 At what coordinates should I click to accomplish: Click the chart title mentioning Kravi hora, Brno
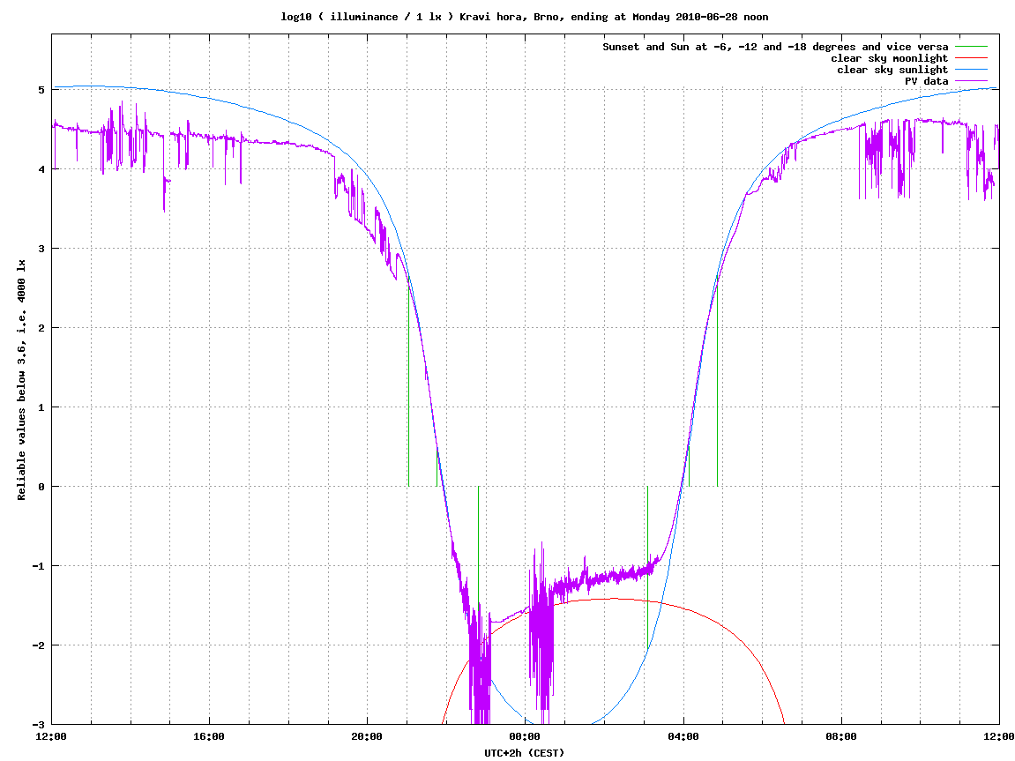click(x=525, y=17)
